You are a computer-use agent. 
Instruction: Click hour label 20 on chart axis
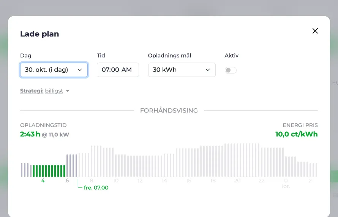pyautogui.click(x=237, y=181)
